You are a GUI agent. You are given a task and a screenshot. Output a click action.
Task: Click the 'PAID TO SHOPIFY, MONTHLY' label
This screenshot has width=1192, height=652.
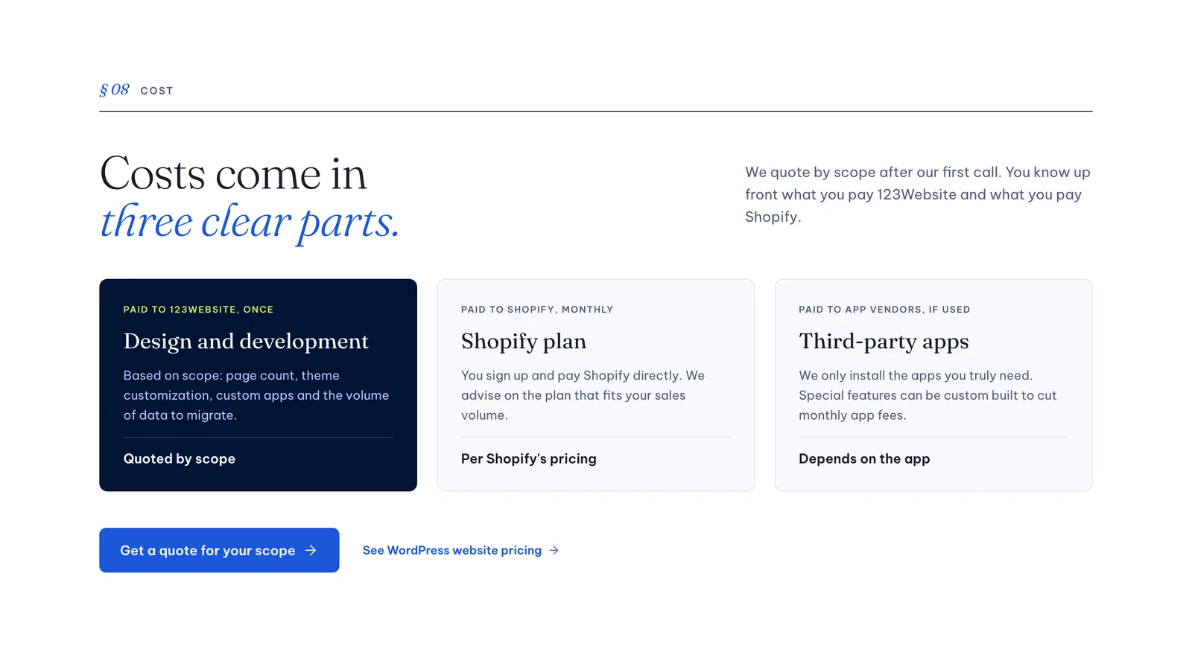pyautogui.click(x=537, y=310)
